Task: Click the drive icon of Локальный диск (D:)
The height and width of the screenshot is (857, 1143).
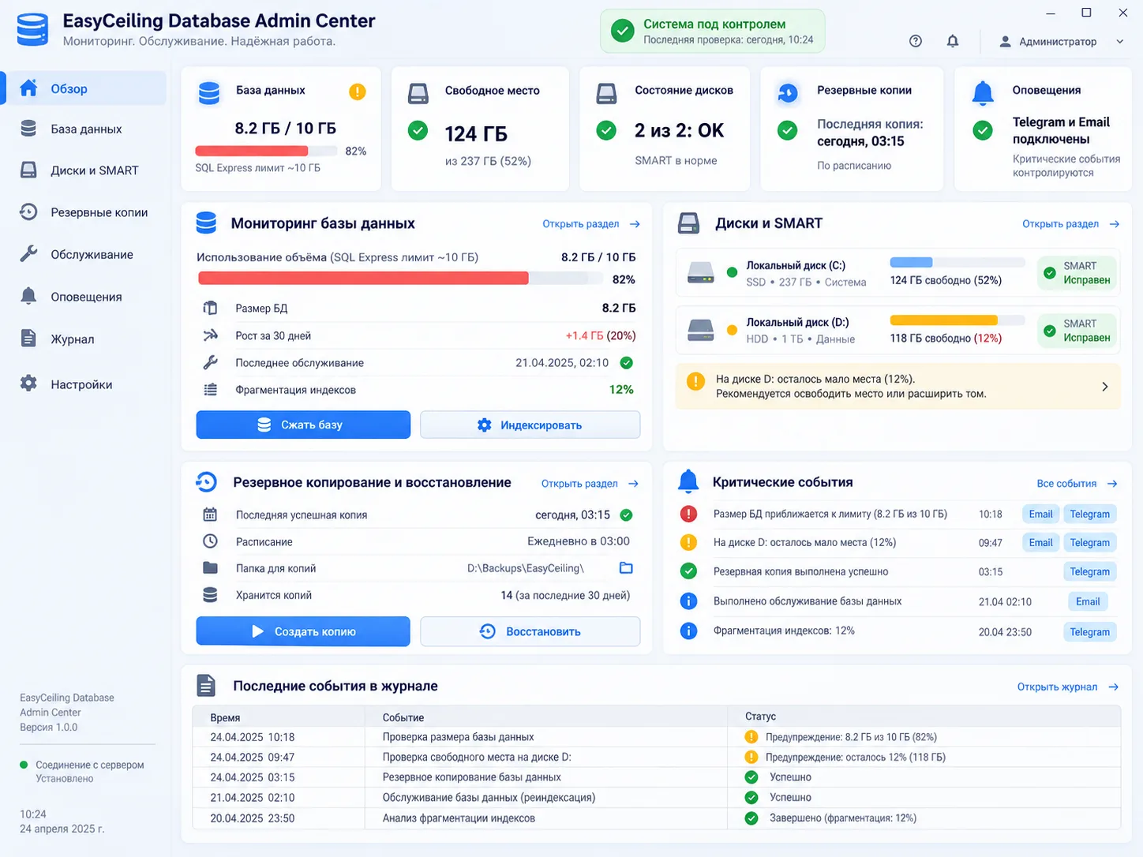Action: coord(700,330)
